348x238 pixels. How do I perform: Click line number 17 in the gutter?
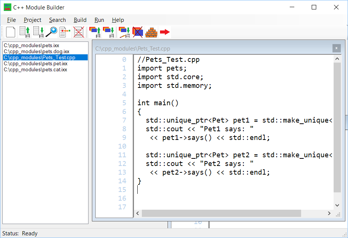click(x=122, y=207)
